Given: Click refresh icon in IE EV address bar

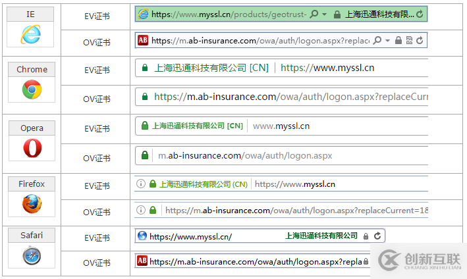Looking at the screenshot, I should pos(420,14).
